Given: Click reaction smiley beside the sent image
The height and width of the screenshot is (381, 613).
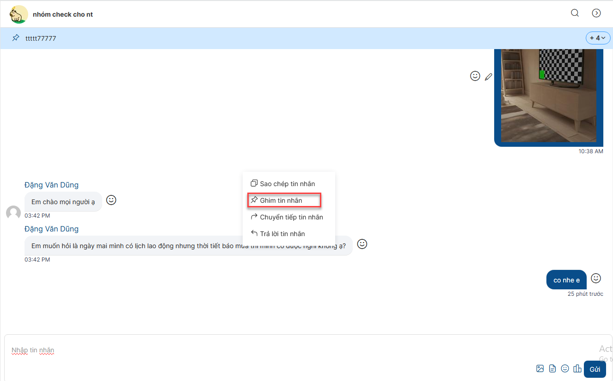Looking at the screenshot, I should pyautogui.click(x=475, y=76).
